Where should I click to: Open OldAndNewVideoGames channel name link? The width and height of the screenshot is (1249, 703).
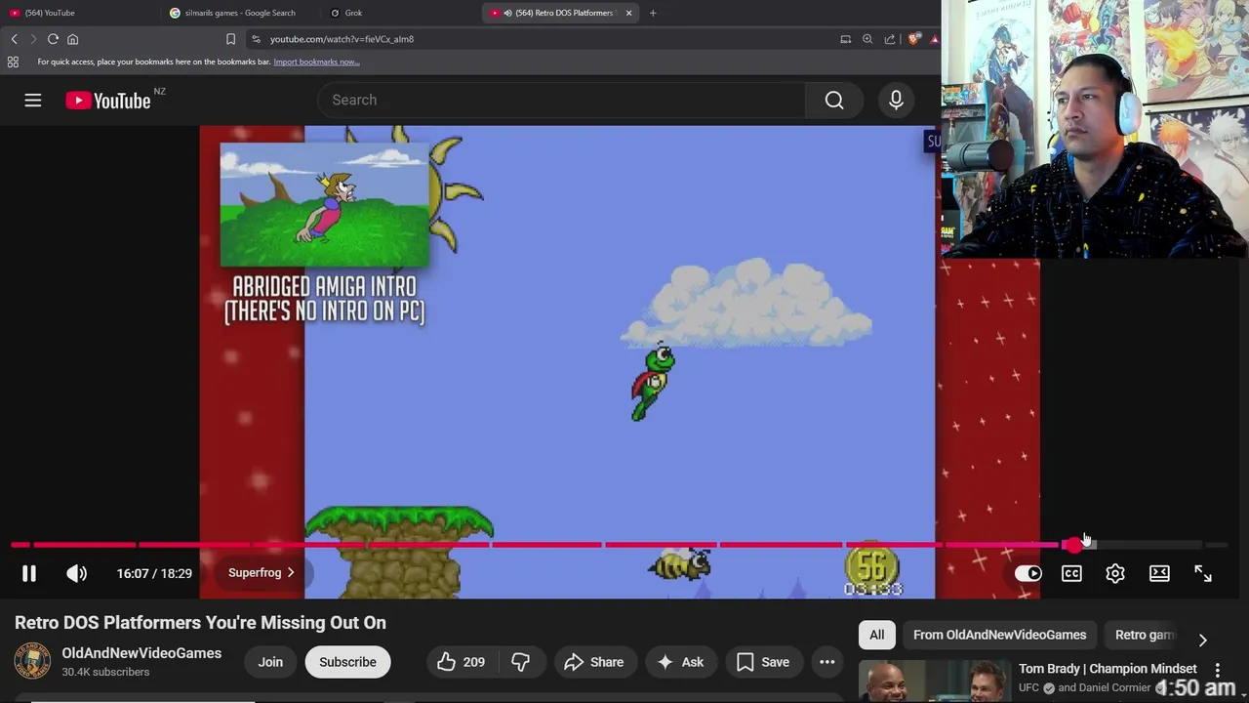(141, 653)
